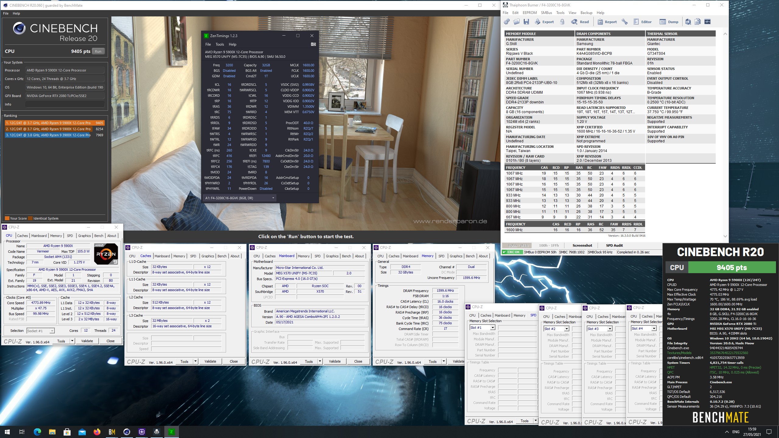The height and width of the screenshot is (438, 779).
Task: Show hidden system tray icons chevron
Action: 727,432
